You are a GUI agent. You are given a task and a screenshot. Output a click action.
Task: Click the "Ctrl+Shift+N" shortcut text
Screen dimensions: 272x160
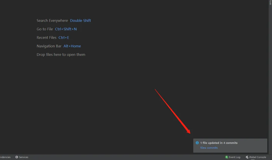pyautogui.click(x=66, y=29)
